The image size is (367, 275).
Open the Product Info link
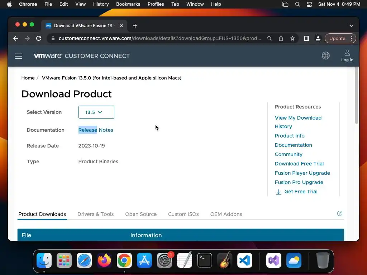click(290, 136)
